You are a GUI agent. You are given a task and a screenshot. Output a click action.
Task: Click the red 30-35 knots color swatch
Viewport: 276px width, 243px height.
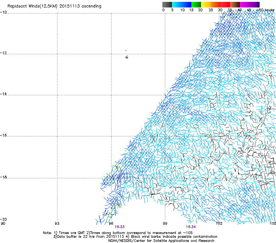225,4
